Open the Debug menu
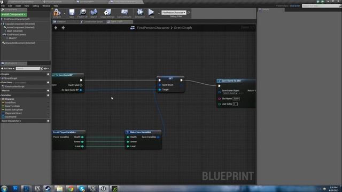The width and height of the screenshot is (342, 192). click(x=36, y=6)
